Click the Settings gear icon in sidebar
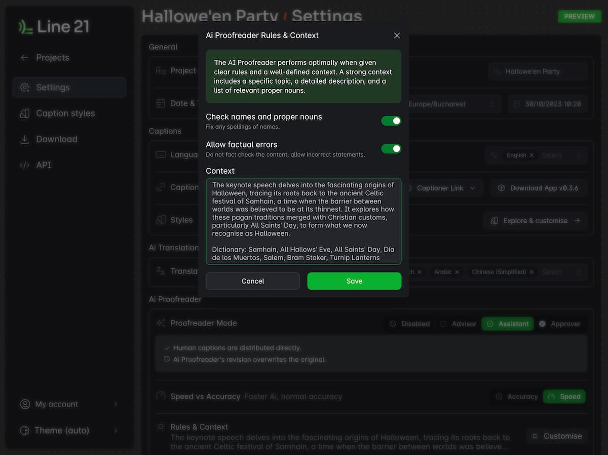Viewport: 608px width, 455px height. click(x=24, y=88)
